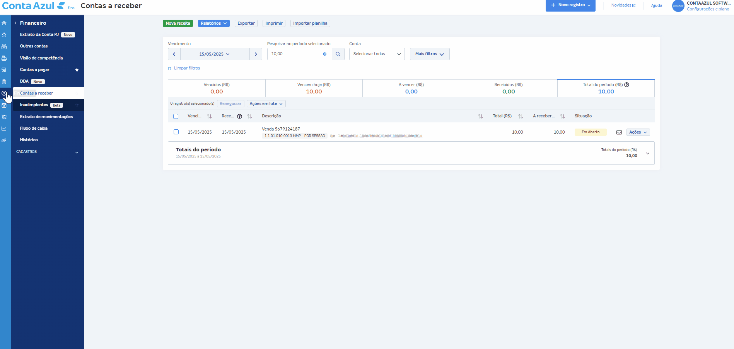The height and width of the screenshot is (349, 734).
Task: Open the Relatórios dropdown
Action: point(214,24)
